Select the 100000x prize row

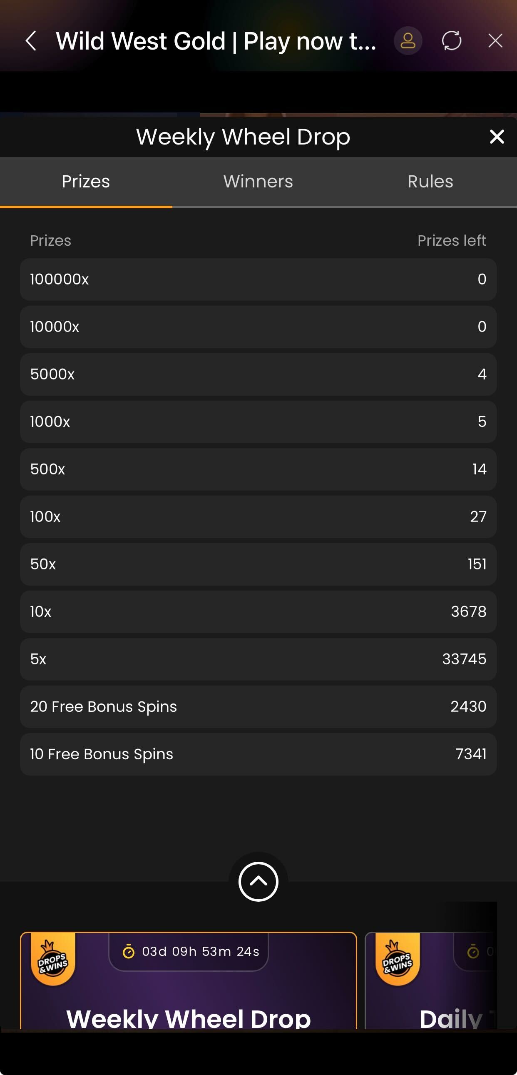tap(258, 279)
